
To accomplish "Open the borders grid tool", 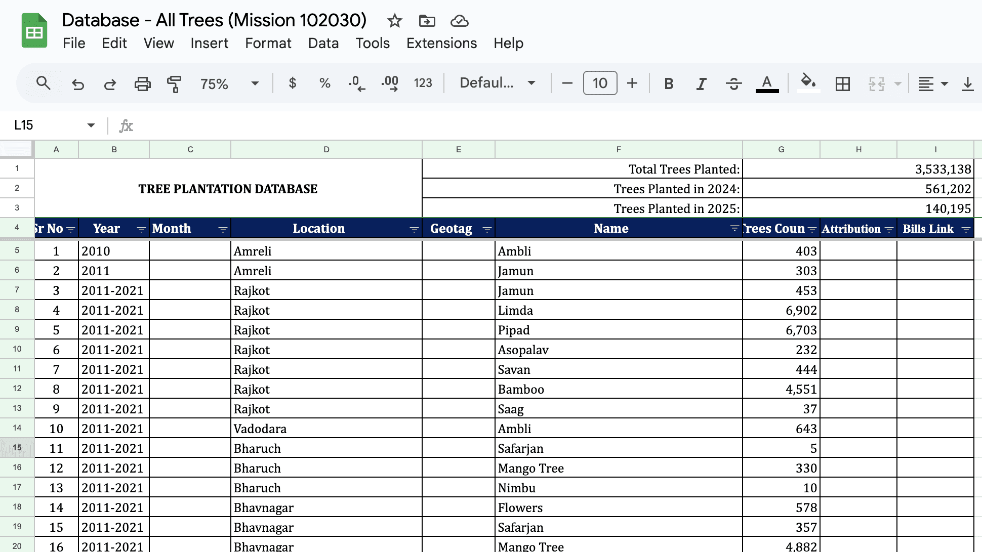I will (842, 83).
